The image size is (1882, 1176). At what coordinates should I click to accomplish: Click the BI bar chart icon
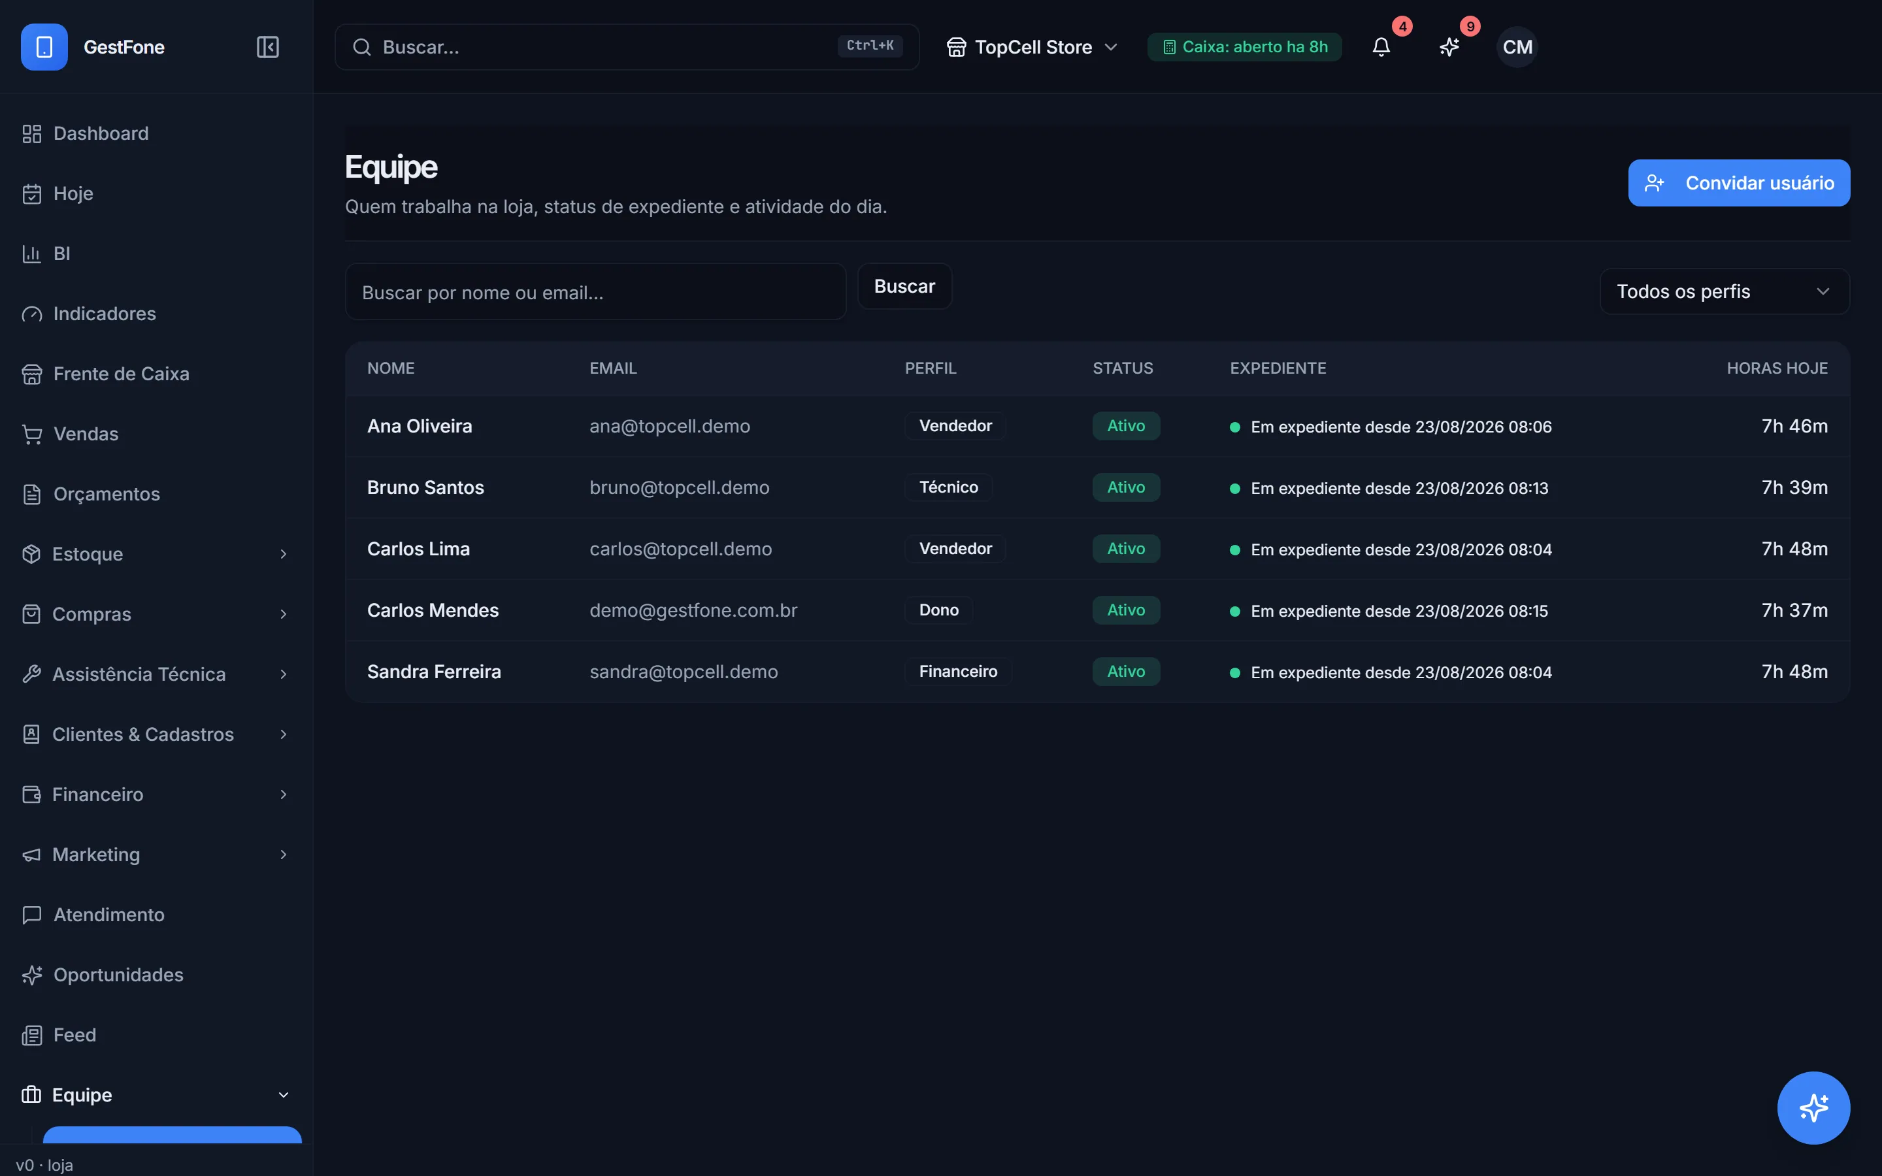[x=32, y=253]
